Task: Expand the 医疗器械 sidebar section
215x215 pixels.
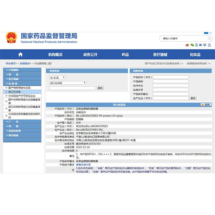Action: (x=22, y=79)
